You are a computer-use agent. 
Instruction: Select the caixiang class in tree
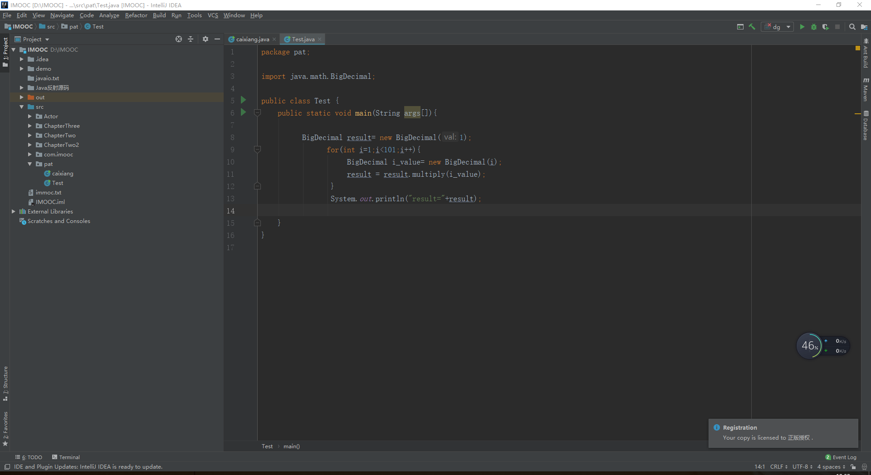tap(59, 174)
